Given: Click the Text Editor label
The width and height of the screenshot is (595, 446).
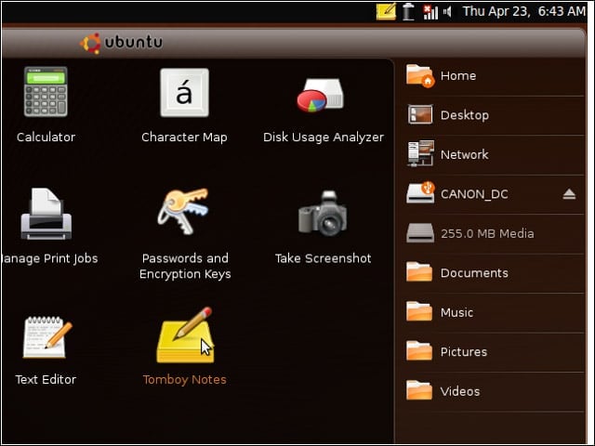Looking at the screenshot, I should point(46,380).
